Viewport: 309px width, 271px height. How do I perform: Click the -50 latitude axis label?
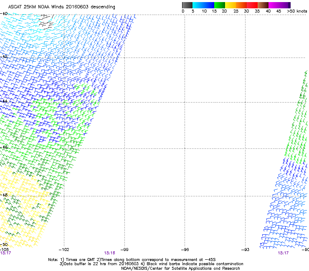[4, 244]
